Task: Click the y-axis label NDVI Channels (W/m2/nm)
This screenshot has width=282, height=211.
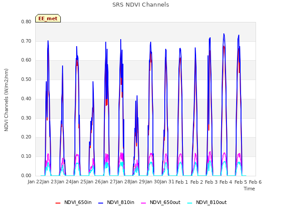Action: coord(6,100)
